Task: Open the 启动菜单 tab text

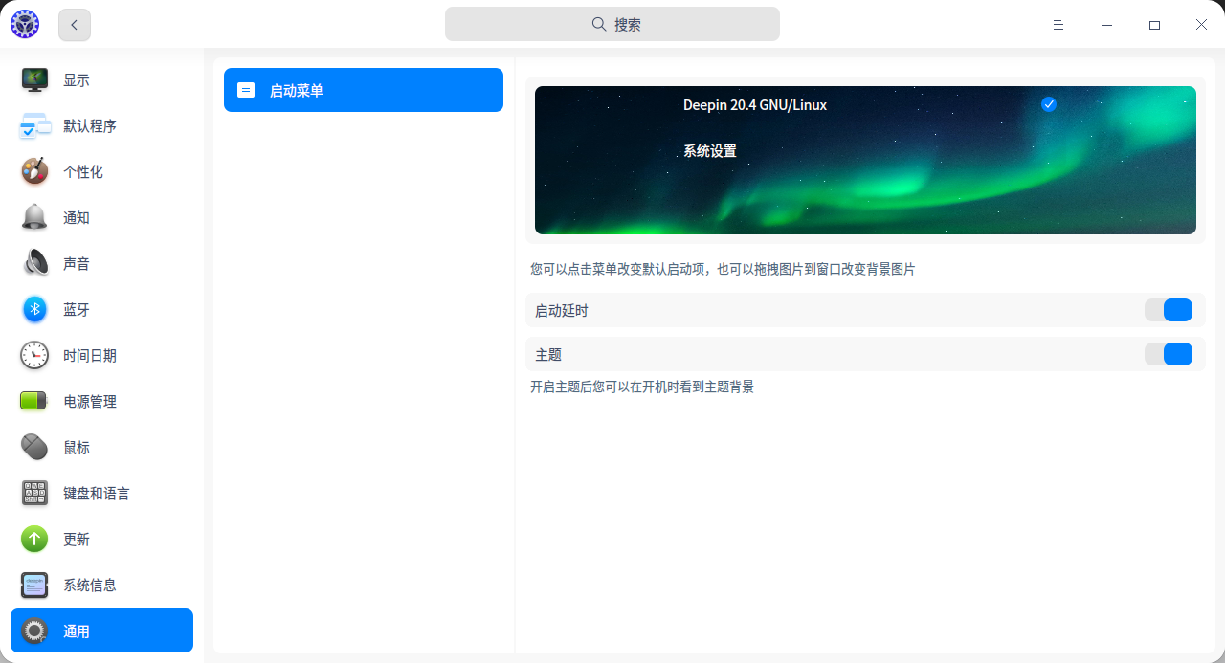Action: point(297,91)
